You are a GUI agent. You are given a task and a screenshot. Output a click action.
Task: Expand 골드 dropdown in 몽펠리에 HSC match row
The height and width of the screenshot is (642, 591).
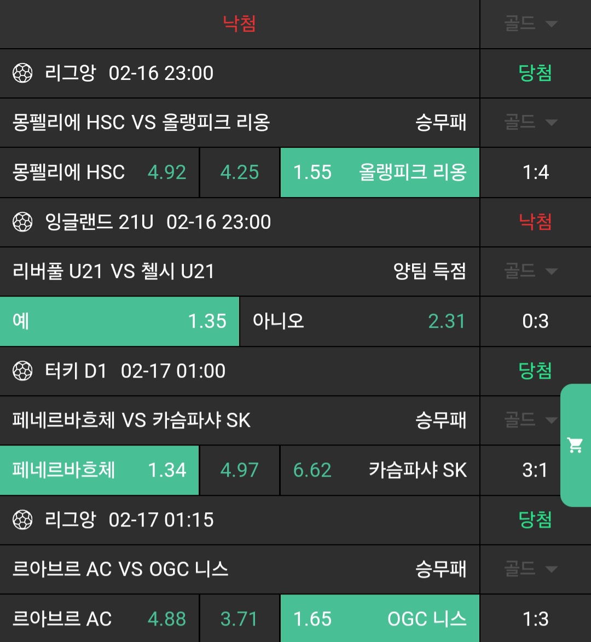pyautogui.click(x=530, y=123)
